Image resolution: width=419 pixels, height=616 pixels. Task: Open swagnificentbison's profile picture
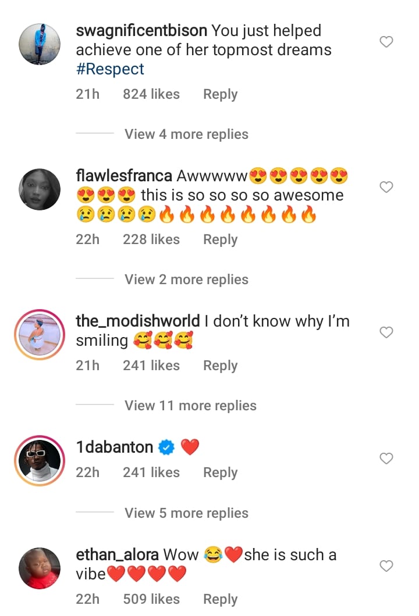click(40, 44)
